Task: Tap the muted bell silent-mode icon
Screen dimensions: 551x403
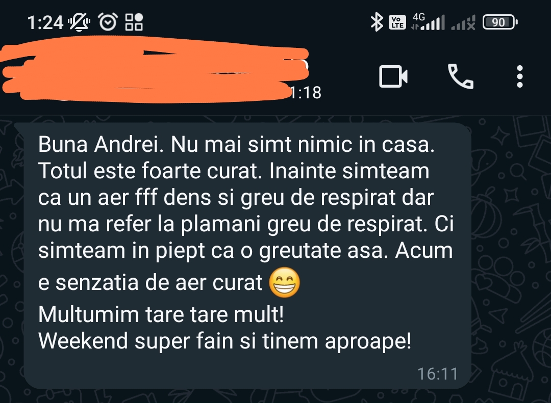Action: click(79, 22)
